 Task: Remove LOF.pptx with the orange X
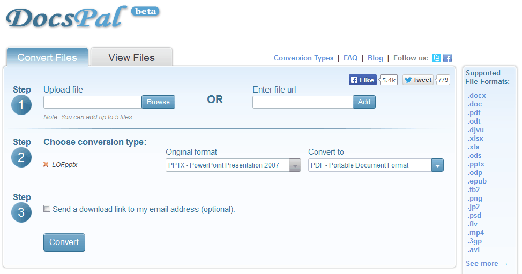click(46, 164)
